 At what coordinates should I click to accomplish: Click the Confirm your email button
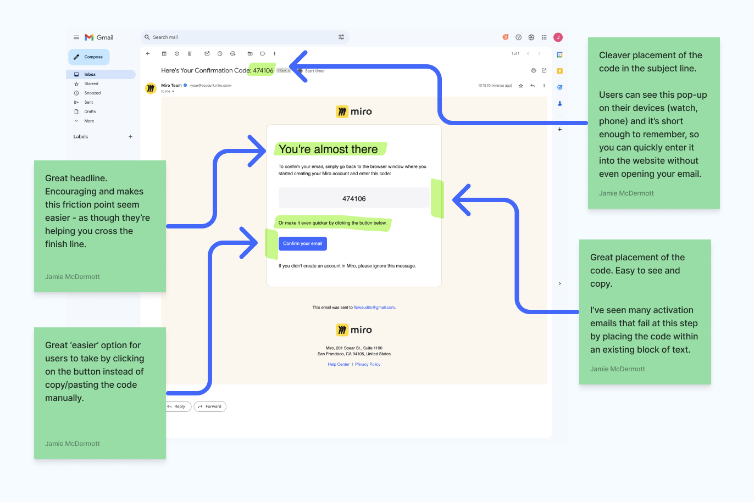[x=302, y=243]
